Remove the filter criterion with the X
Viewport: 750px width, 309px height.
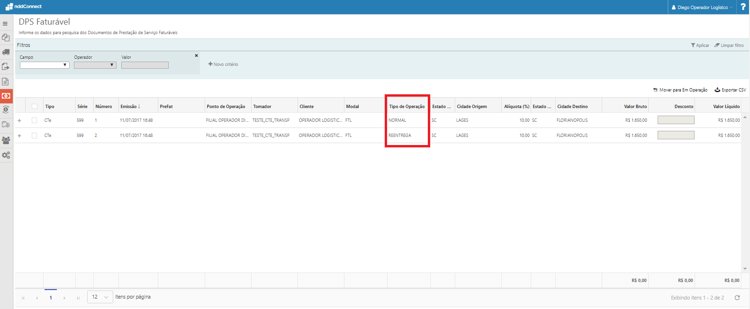coord(196,56)
